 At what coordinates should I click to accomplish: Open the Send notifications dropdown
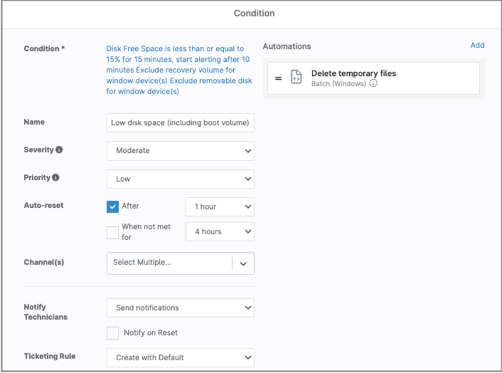pos(180,308)
